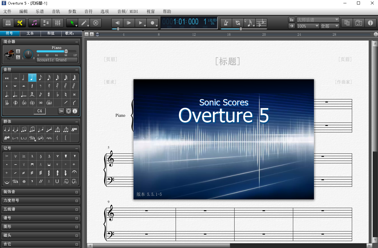Select the sharp accidental symbol
Image resolution: width=378 pixels, height=248 pixels.
(49, 94)
